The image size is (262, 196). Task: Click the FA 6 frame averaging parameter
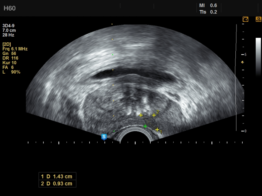8,67
